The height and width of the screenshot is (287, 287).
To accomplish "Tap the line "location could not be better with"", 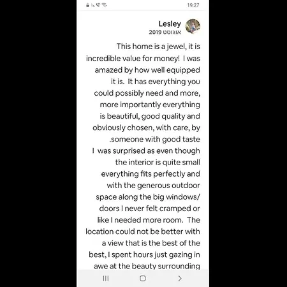I will coord(143,232).
